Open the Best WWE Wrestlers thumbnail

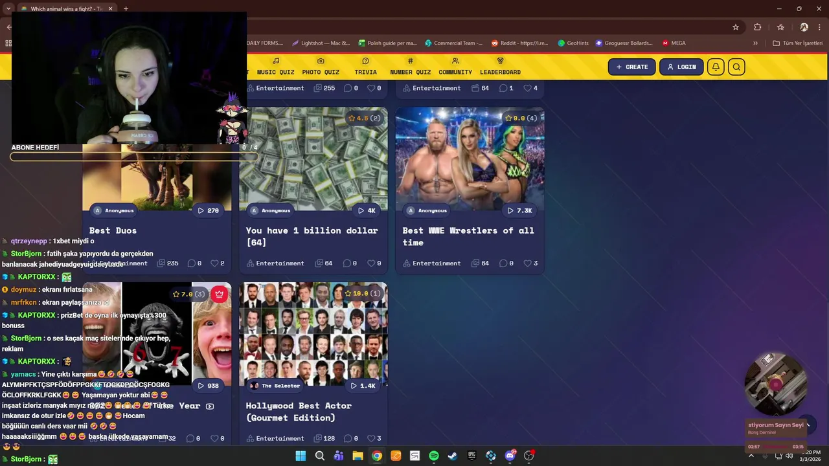(x=470, y=159)
